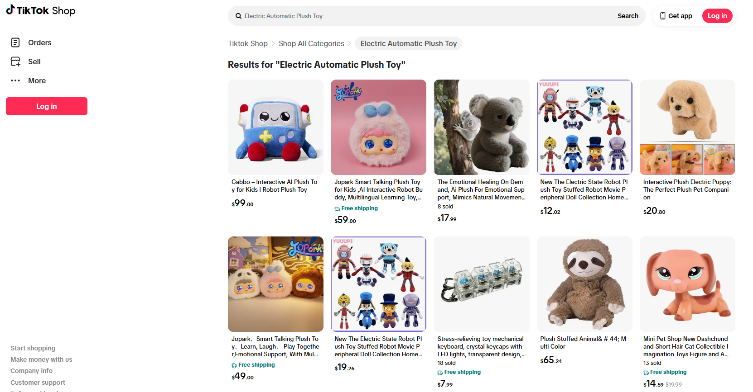Click the red Log in button in the sidebar
This screenshot has width=753, height=392.
point(46,106)
